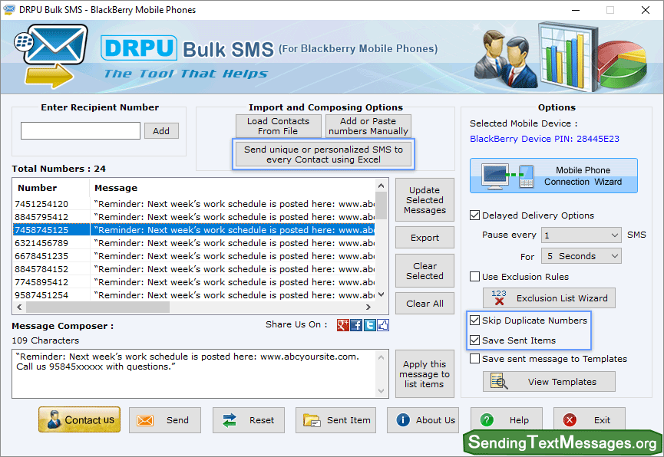Click the list scroll-down arrow
The height and width of the screenshot is (457, 664).
point(381,294)
